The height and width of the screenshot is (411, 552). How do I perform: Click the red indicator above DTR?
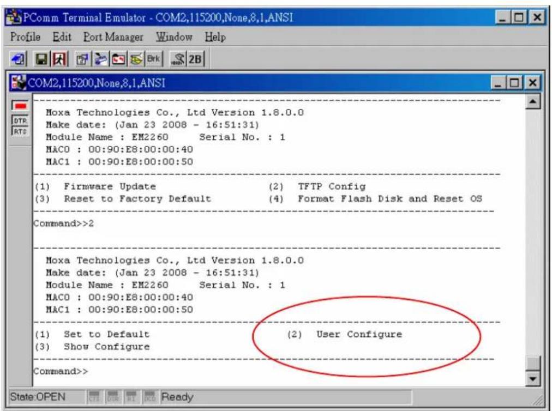tap(20, 106)
